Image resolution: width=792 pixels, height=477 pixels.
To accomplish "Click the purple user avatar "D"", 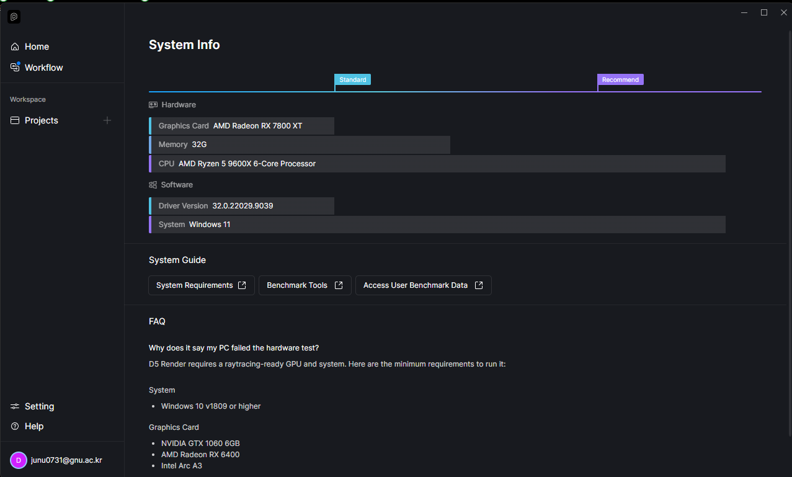I will click(18, 460).
